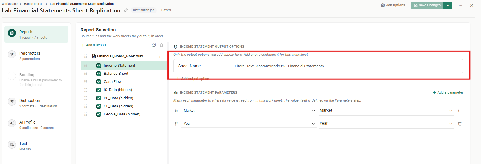Click the Distribution job tag
This screenshot has height=164, width=481.
[x=144, y=10]
